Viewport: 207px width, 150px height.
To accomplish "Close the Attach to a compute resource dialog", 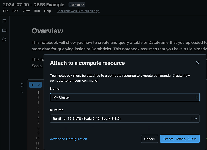I will 198,63.
